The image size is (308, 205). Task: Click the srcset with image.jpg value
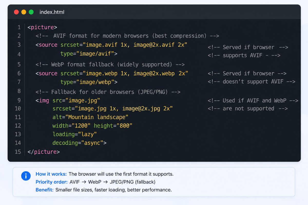pyautogui.click(x=113, y=108)
